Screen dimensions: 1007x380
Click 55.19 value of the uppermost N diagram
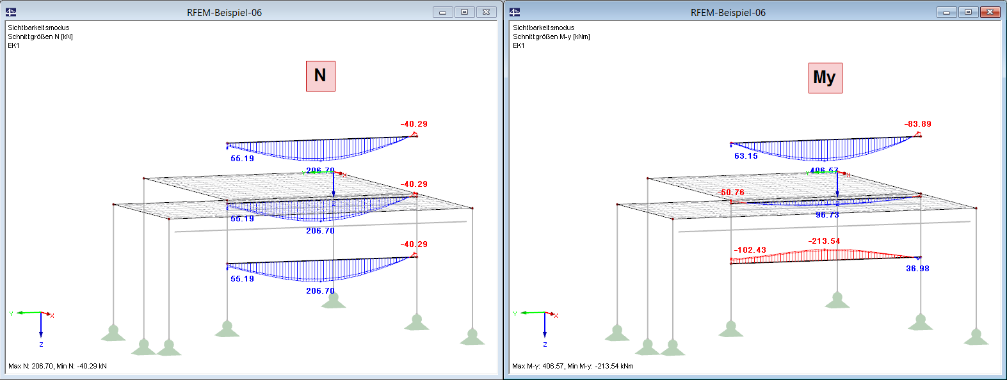coord(242,159)
